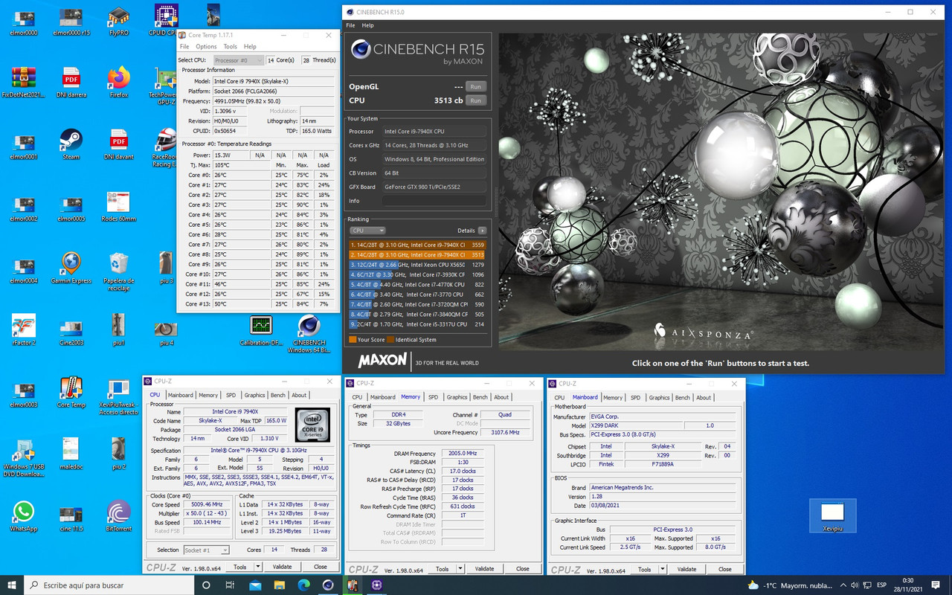Open the Help menu in Cinebench
The height and width of the screenshot is (595, 952).
(367, 25)
